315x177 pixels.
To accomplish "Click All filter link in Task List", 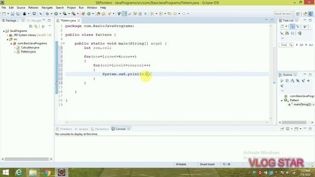I will (301, 45).
